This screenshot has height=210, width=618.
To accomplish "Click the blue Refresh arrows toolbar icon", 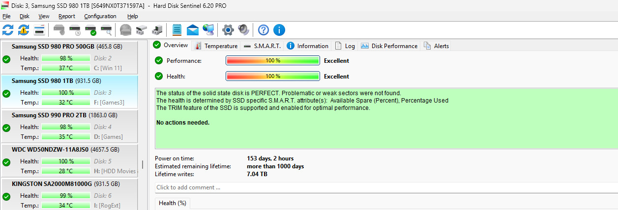I will coord(8,30).
